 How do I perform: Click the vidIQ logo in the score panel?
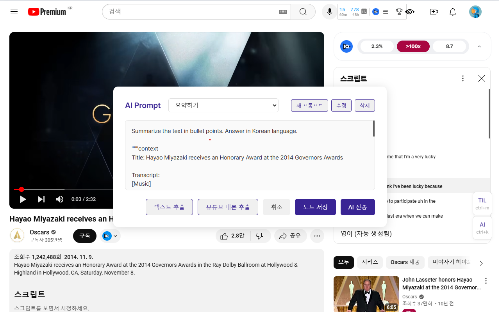coord(346,46)
